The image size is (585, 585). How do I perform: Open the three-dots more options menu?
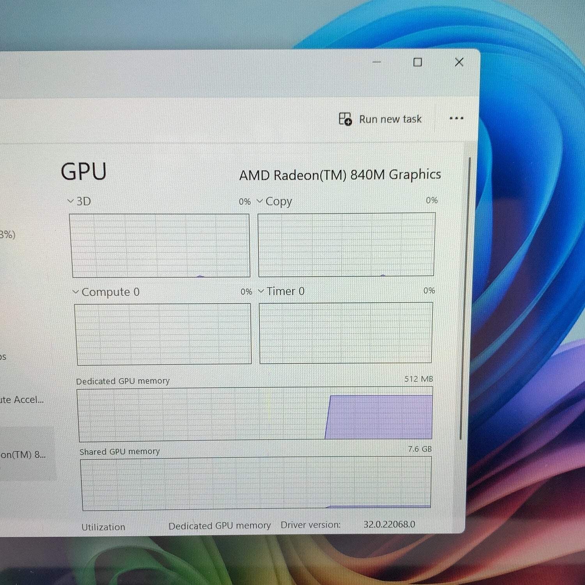tap(456, 118)
